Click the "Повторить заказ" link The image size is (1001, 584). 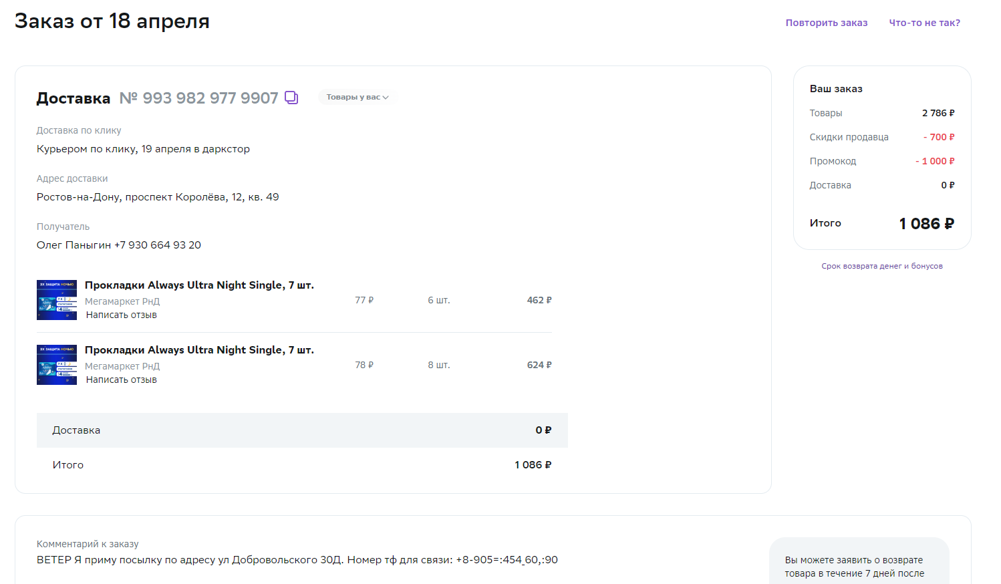tap(827, 23)
